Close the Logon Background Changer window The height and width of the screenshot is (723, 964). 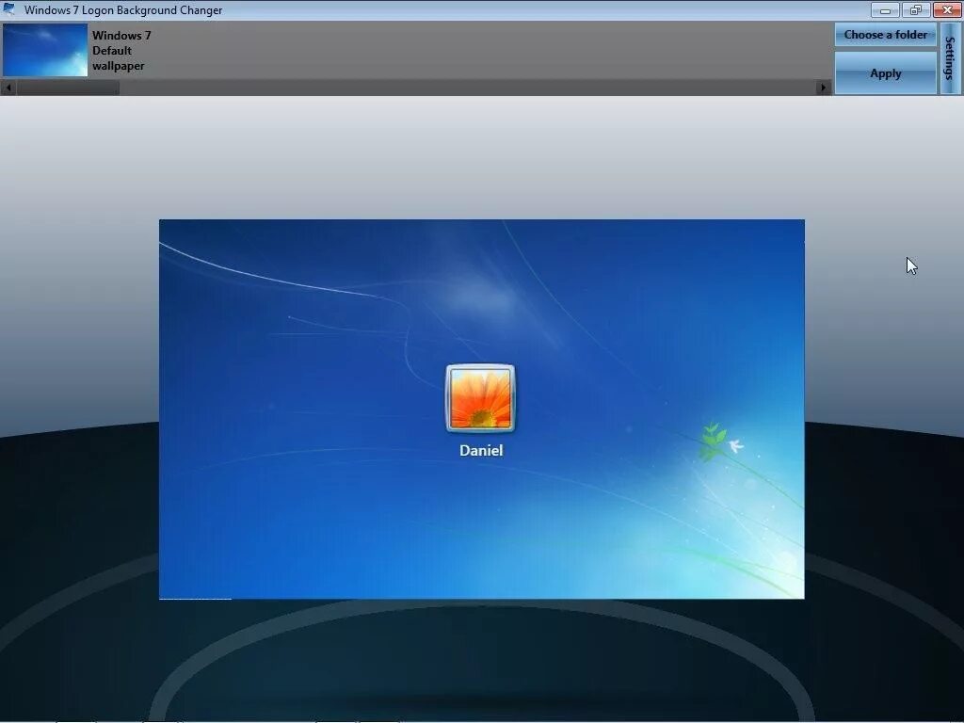point(947,9)
